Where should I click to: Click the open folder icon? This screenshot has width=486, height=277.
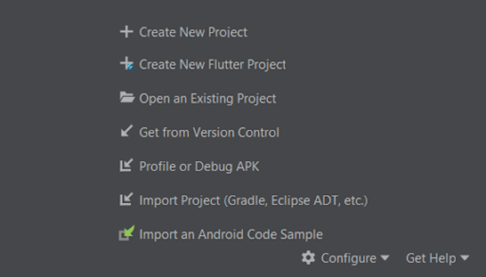[126, 98]
